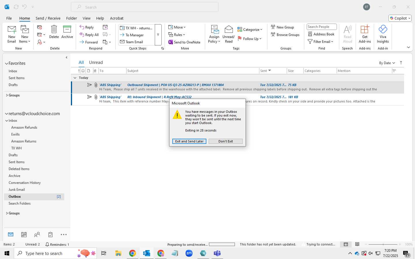Click New Group
The image size is (415, 259).
(x=282, y=27)
